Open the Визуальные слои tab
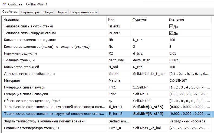This screenshot has width=214, height=133. click(x=84, y=12)
